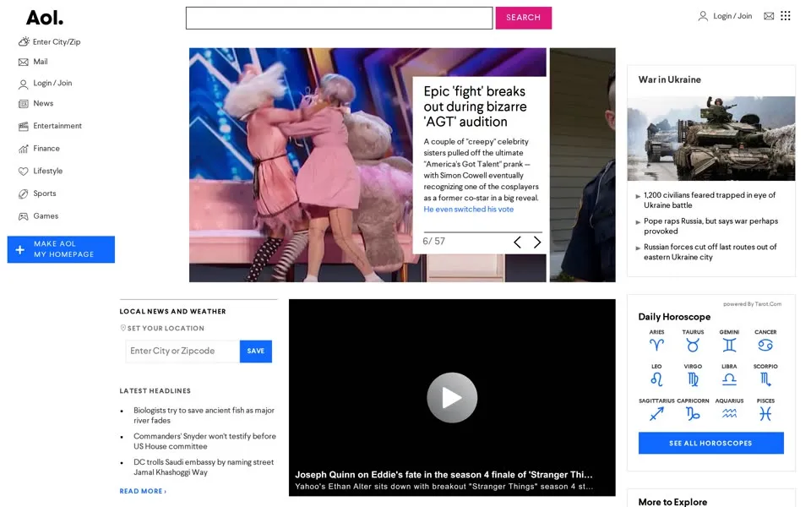Click the News newspaper icon

24,104
